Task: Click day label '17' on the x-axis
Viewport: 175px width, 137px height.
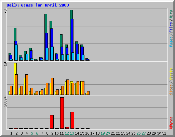Action: tap(92, 133)
